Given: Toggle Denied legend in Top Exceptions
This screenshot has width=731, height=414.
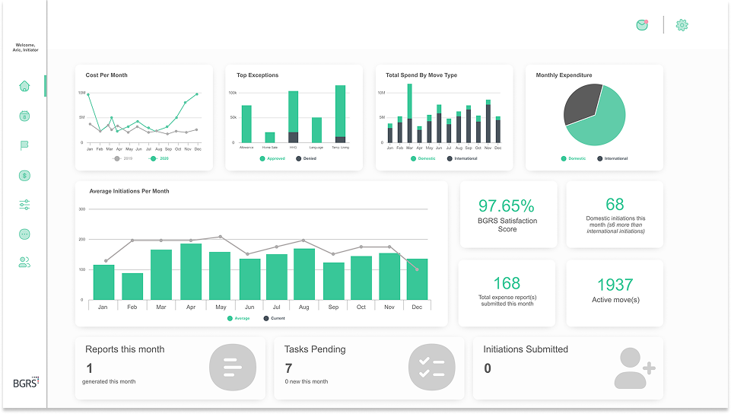Looking at the screenshot, I should (x=306, y=158).
